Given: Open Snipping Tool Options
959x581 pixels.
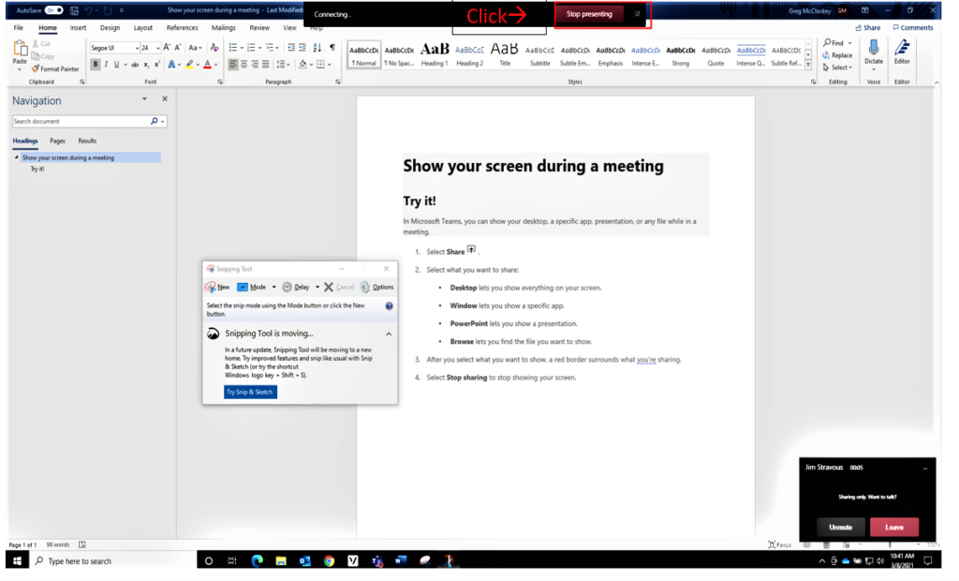Looking at the screenshot, I should click(x=377, y=287).
